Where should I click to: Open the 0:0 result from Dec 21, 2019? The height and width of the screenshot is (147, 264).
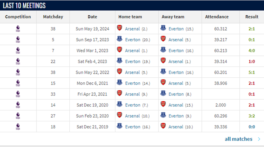pyautogui.click(x=252, y=127)
